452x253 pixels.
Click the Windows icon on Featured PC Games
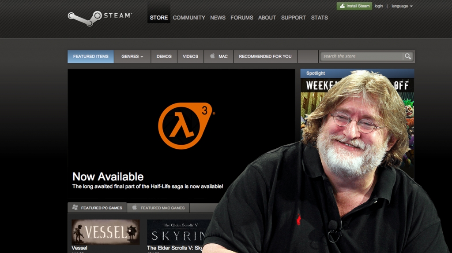point(75,208)
